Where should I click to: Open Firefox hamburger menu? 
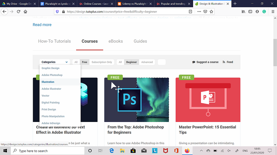pyautogui.click(x=273, y=12)
